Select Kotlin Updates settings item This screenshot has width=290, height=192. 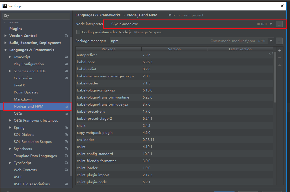(x=26, y=92)
